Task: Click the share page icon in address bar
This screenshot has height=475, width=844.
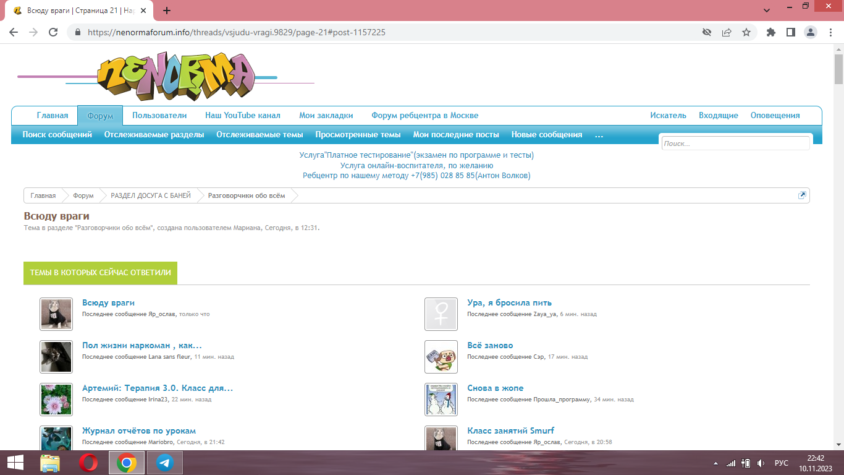Action: tap(727, 32)
